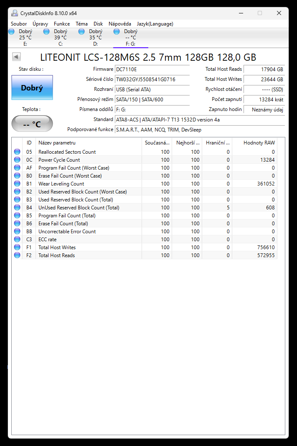
Task: Open the Soubor menu
Action: point(19,24)
